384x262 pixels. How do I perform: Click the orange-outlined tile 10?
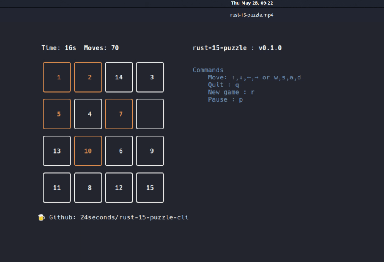(x=88, y=151)
